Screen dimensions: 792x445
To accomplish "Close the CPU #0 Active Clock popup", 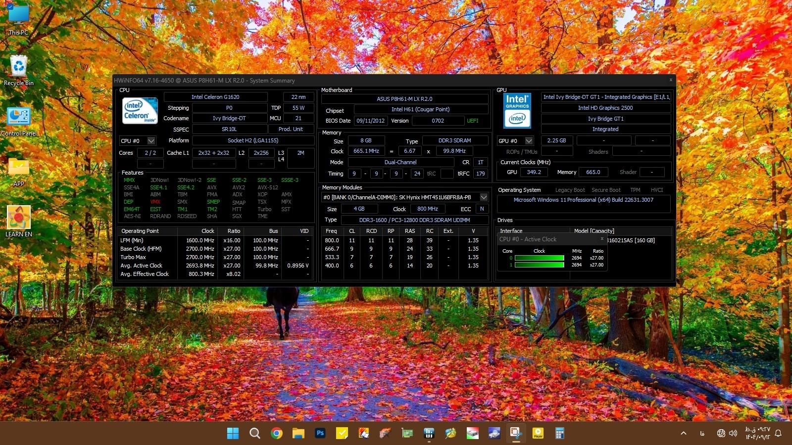I will [x=602, y=239].
